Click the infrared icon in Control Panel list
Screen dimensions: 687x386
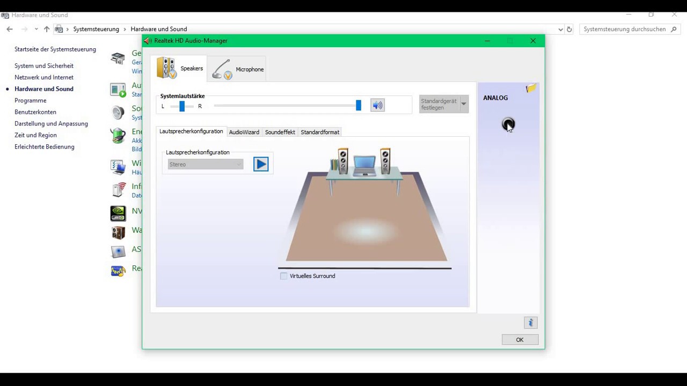click(x=118, y=190)
